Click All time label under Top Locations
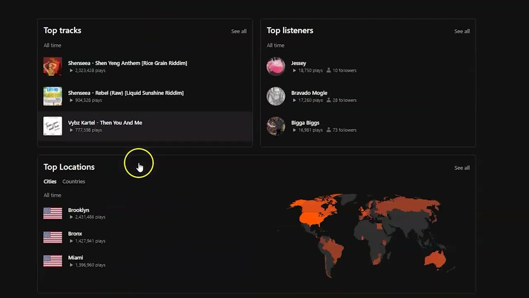The height and width of the screenshot is (298, 529). (x=52, y=195)
